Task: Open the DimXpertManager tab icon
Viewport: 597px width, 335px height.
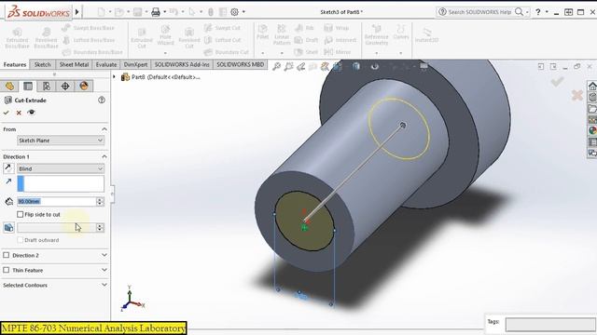Action: click(65, 86)
